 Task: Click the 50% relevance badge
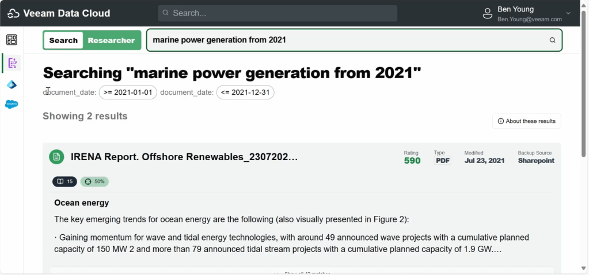point(94,181)
